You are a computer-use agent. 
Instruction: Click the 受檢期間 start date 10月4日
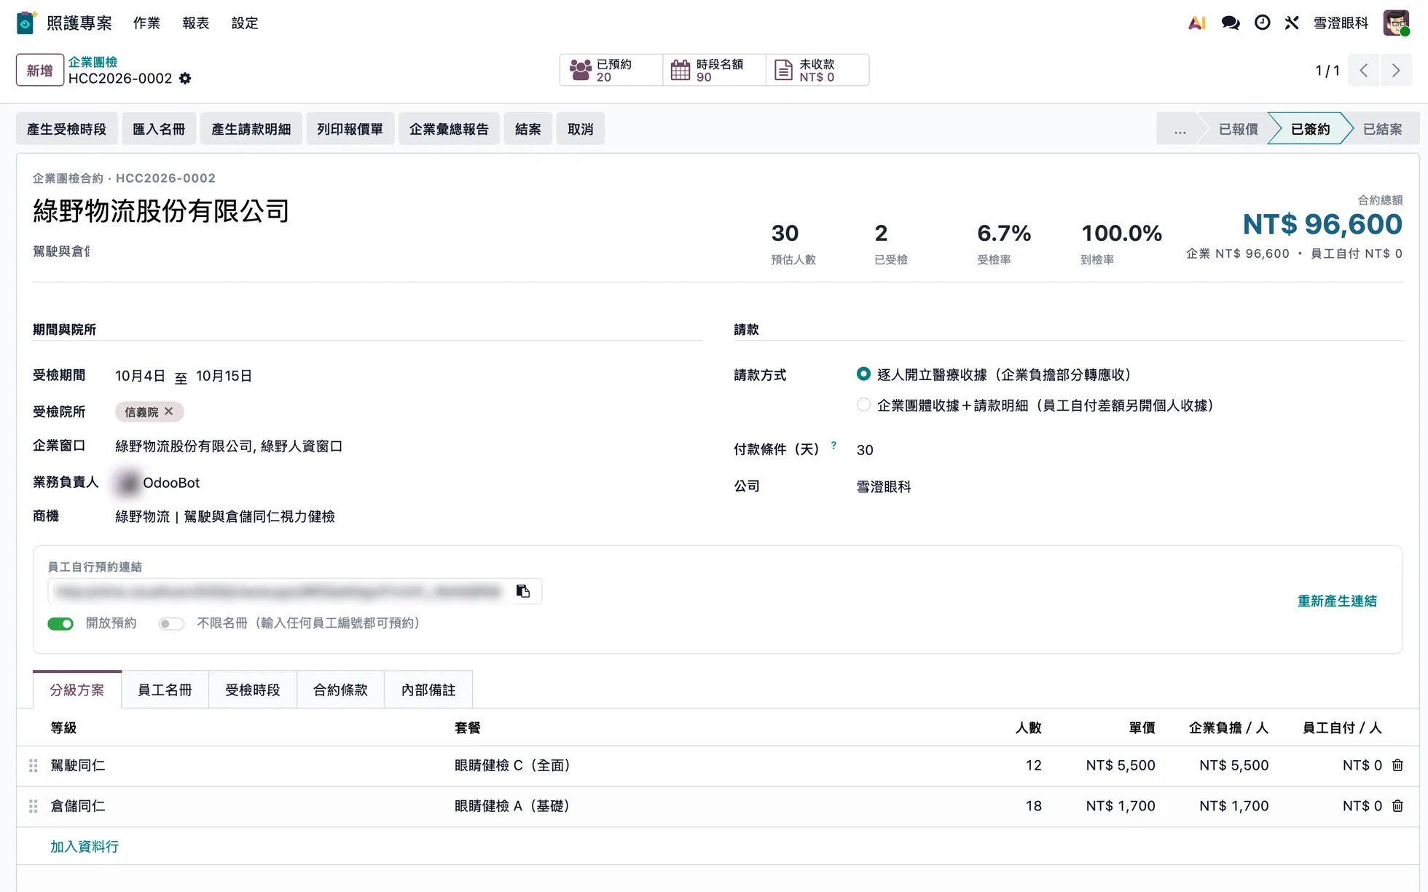click(141, 376)
